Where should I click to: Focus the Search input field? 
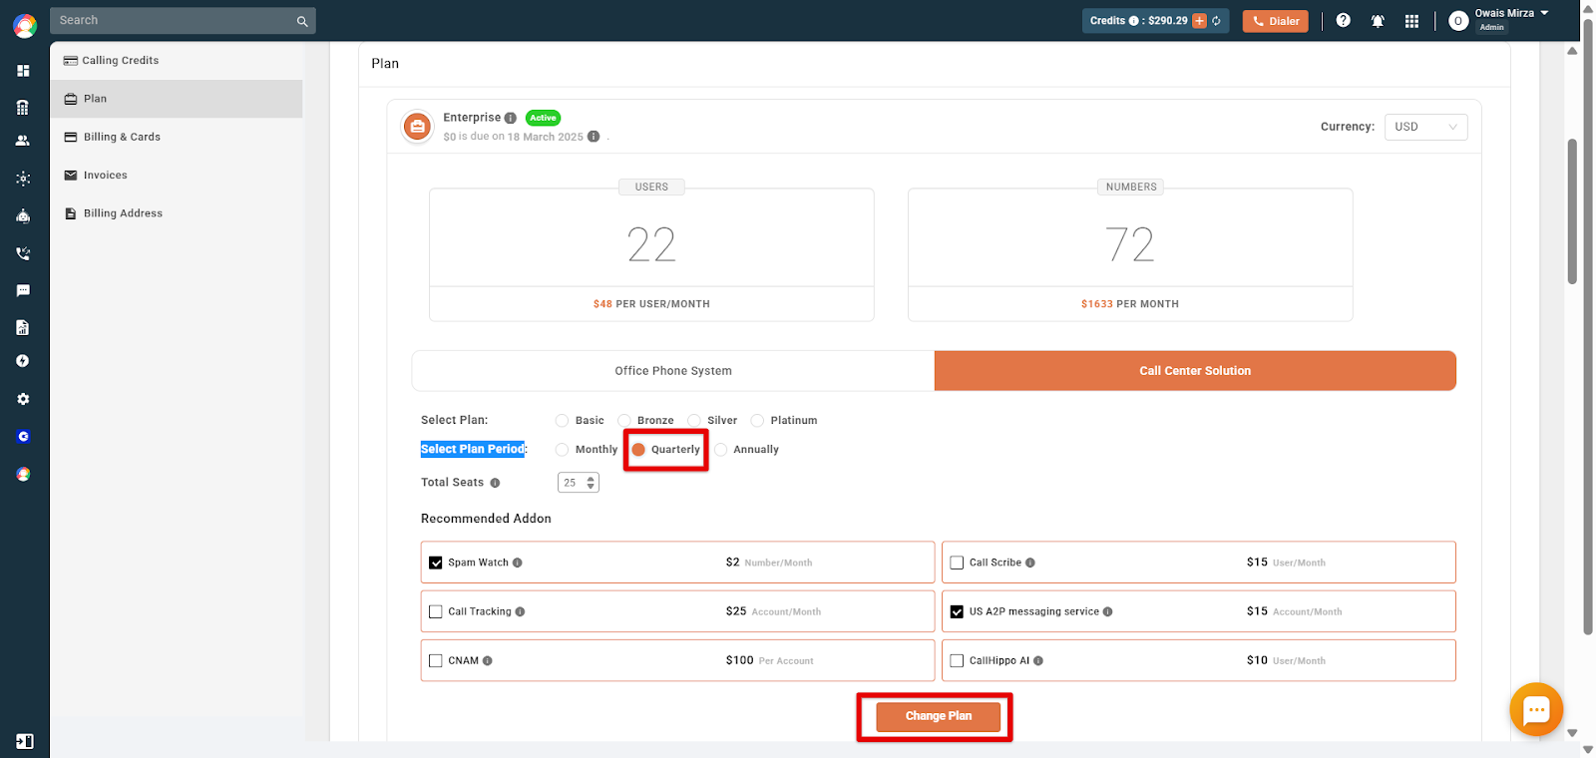[x=183, y=21]
